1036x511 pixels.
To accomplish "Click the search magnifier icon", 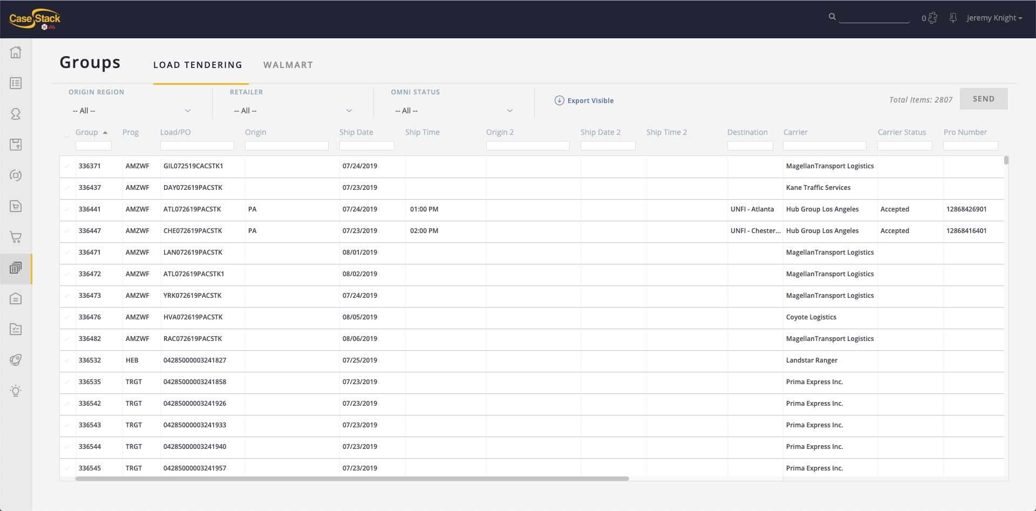I will pos(832,17).
